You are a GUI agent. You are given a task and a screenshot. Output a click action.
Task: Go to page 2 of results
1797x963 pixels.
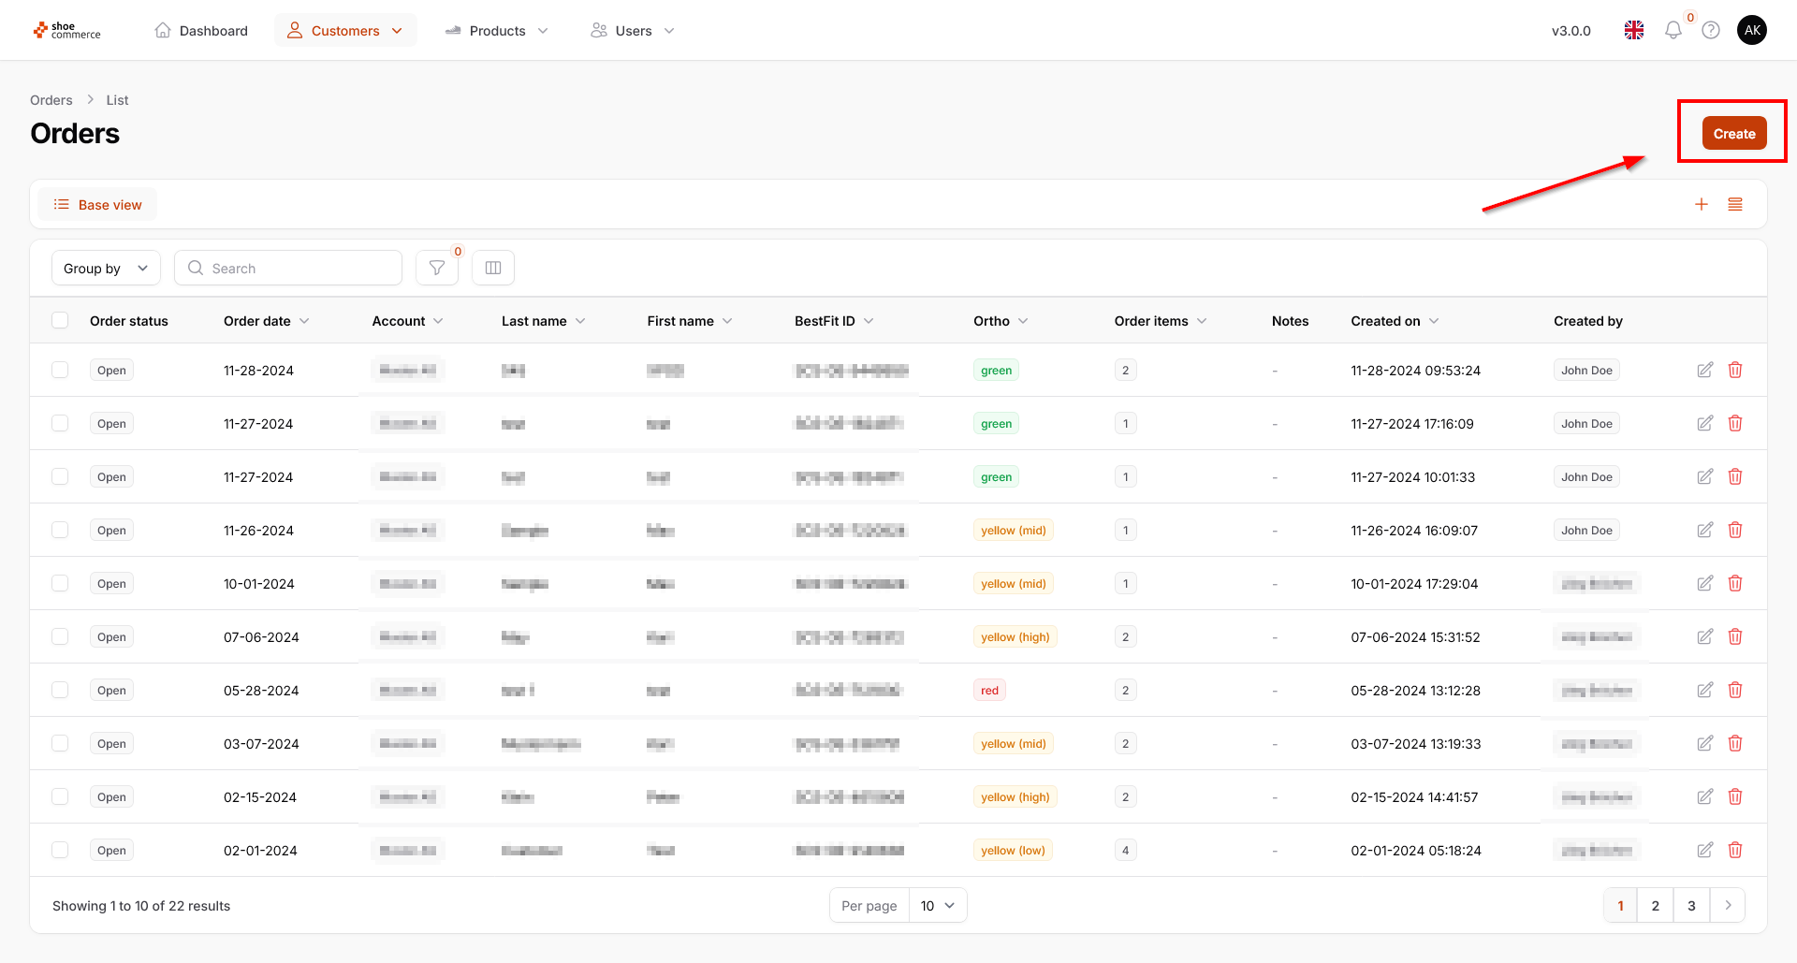click(x=1655, y=906)
